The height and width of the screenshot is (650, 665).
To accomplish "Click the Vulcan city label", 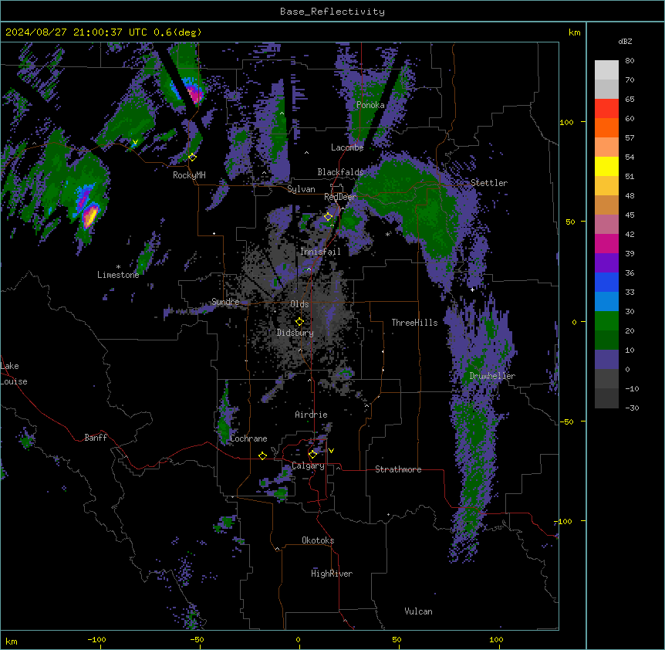I will coord(418,611).
